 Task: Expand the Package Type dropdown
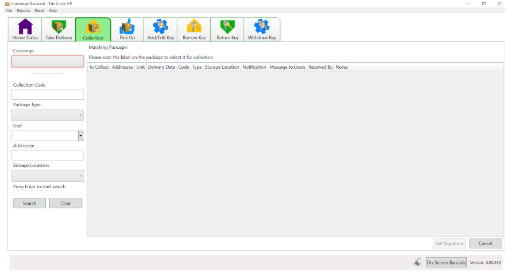pos(48,115)
